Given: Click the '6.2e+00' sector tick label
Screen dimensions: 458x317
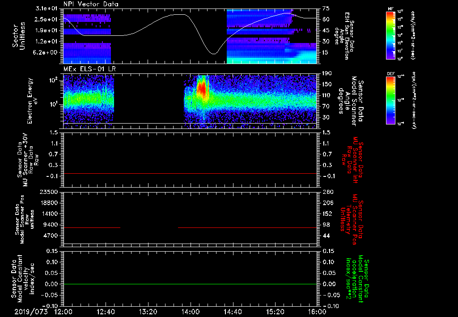Looking at the screenshot, I should (x=46, y=52).
